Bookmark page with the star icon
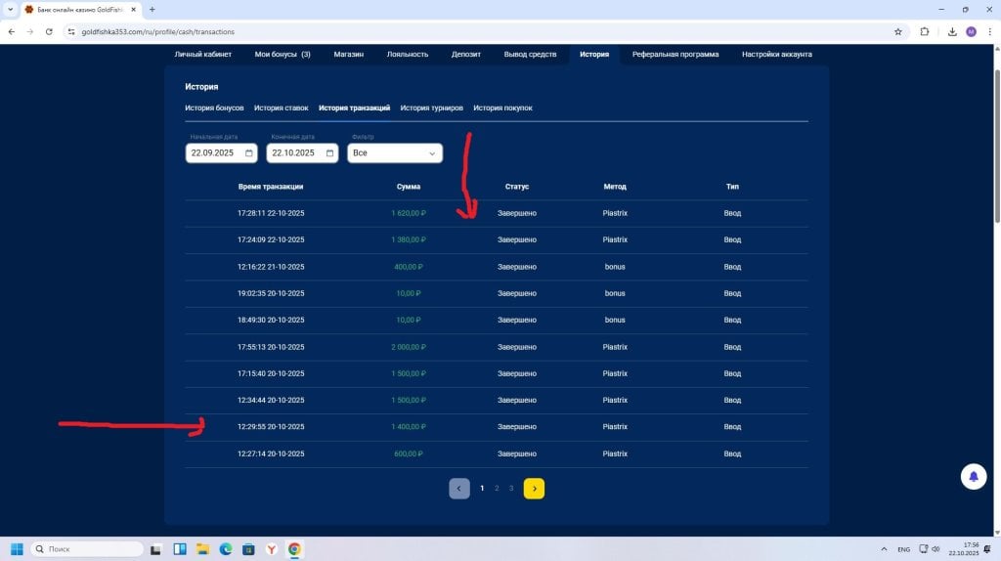 [898, 31]
